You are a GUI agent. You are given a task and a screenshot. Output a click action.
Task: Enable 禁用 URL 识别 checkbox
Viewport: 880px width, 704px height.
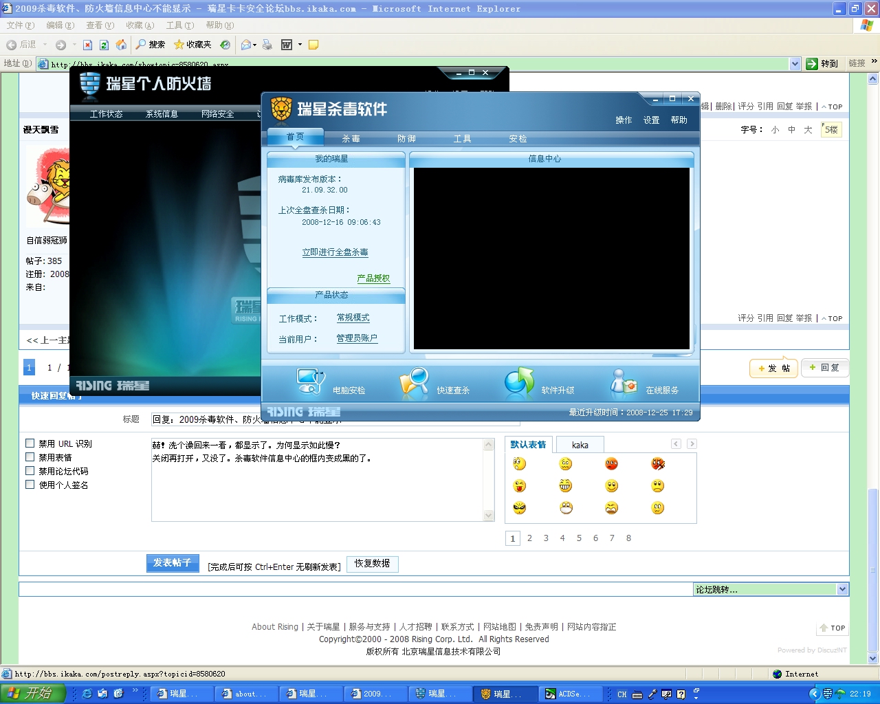[30, 443]
